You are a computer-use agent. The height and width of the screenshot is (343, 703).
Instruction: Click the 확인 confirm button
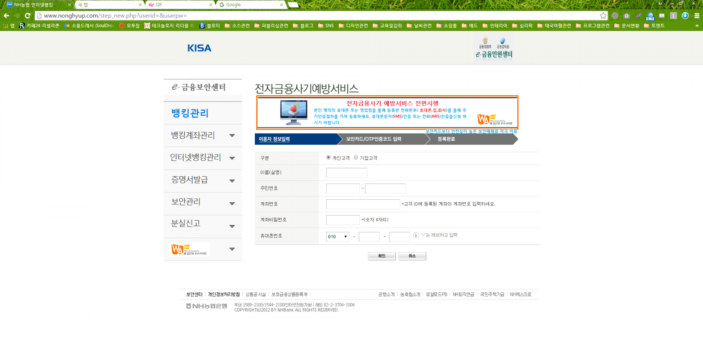pyautogui.click(x=382, y=256)
